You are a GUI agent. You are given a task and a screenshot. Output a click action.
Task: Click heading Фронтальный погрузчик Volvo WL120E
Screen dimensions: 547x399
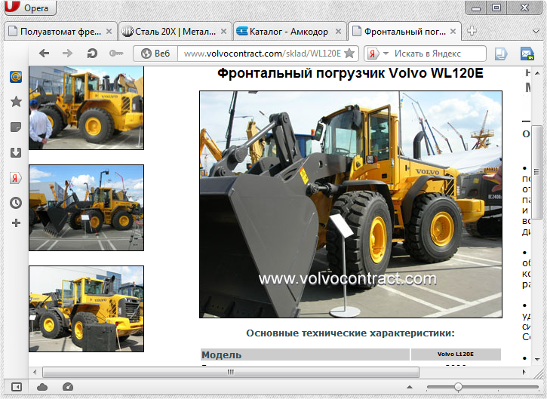(x=350, y=73)
